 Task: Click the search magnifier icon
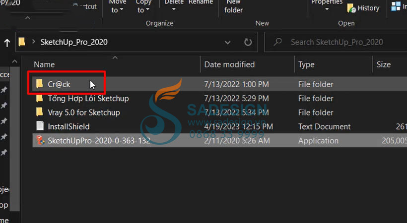pos(277,42)
